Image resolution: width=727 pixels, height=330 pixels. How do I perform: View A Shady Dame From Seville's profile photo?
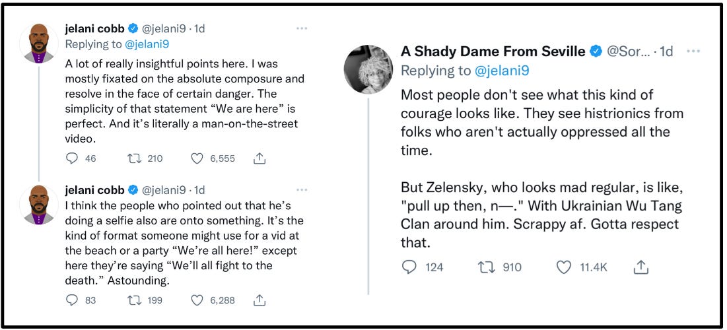pos(368,69)
